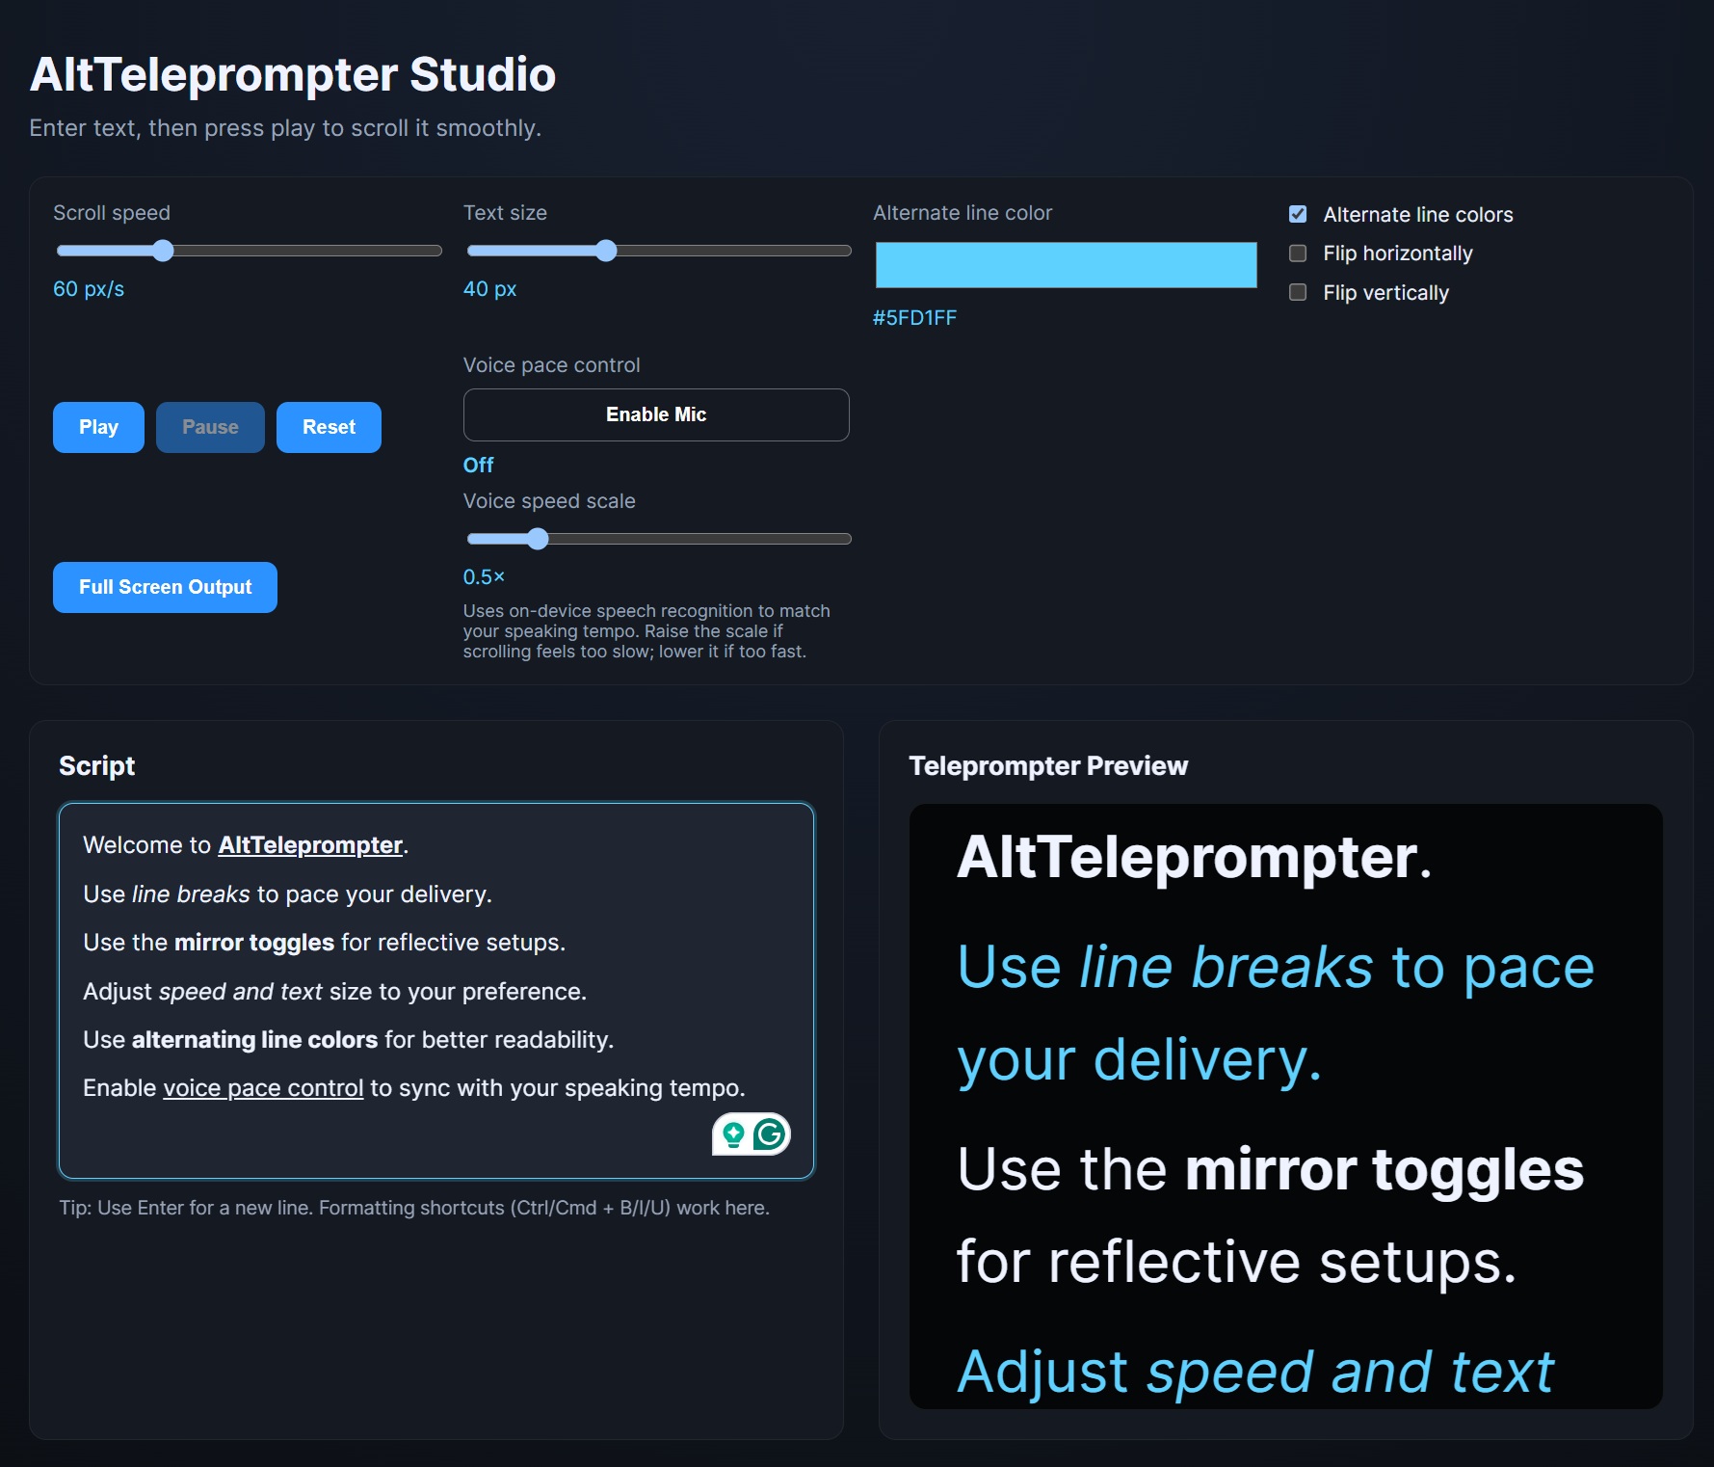
Task: Start scrolling with the Play button
Action: (98, 427)
